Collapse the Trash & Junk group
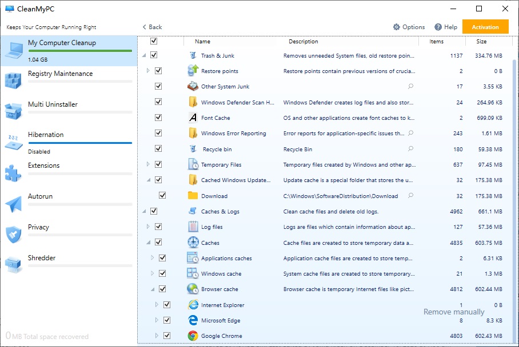 (144, 55)
